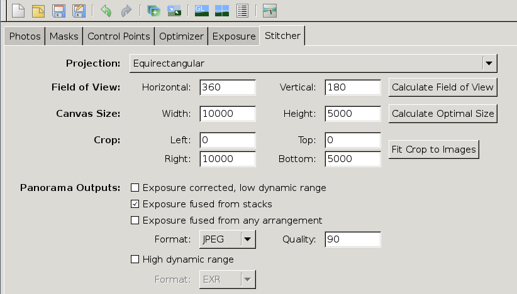Focus the canvas Height field
The width and height of the screenshot is (517, 294).
353,114
